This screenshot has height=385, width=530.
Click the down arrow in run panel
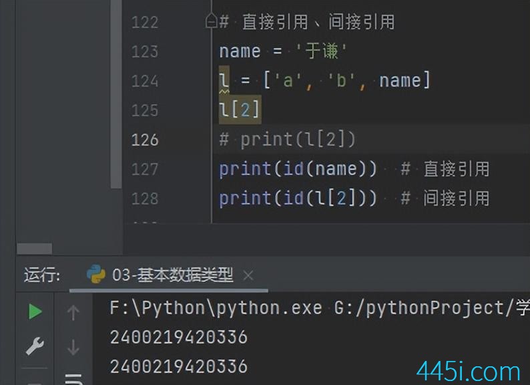coord(73,347)
